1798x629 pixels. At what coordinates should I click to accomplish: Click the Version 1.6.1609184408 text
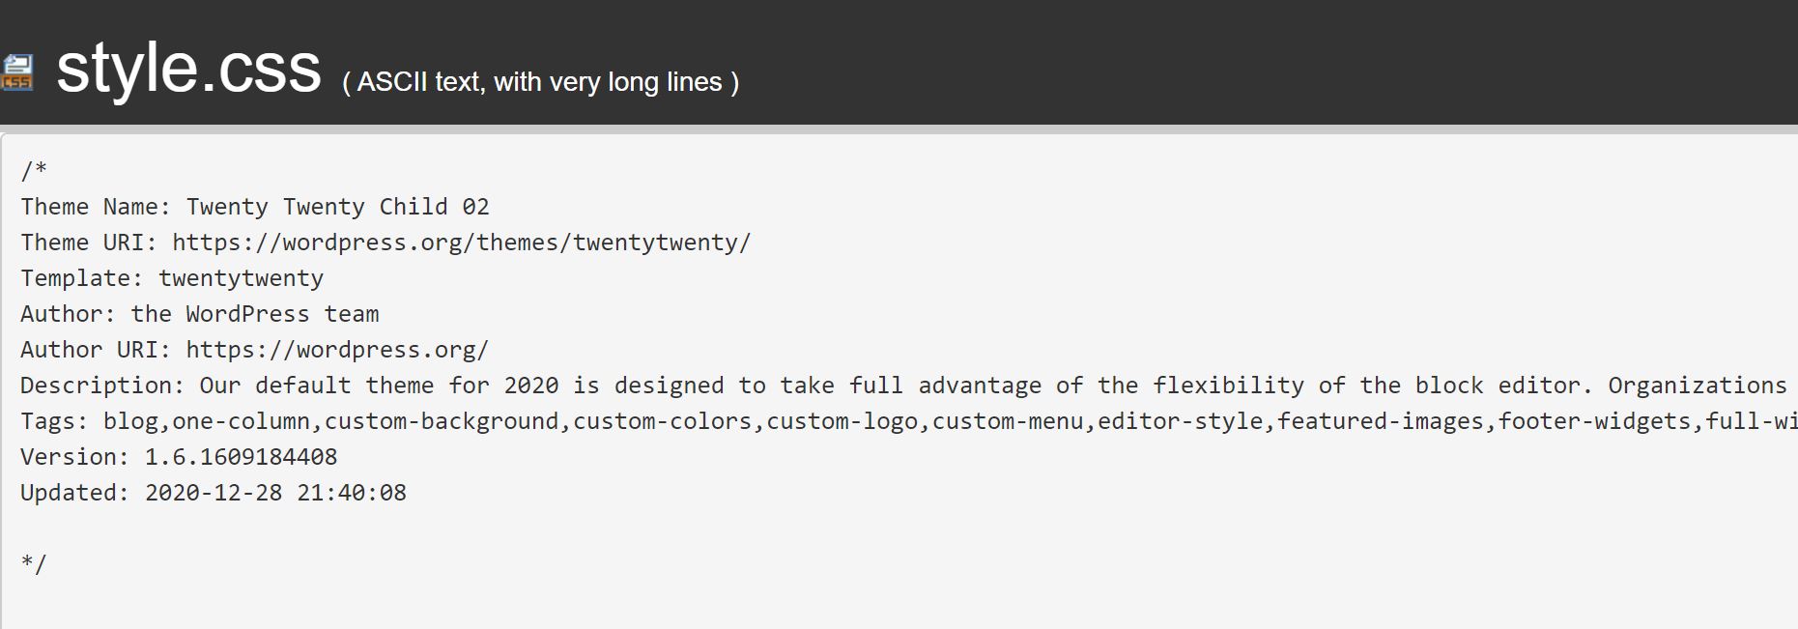179,457
